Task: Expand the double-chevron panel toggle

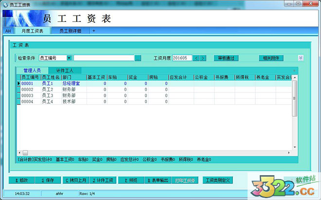Action: pos(301,58)
